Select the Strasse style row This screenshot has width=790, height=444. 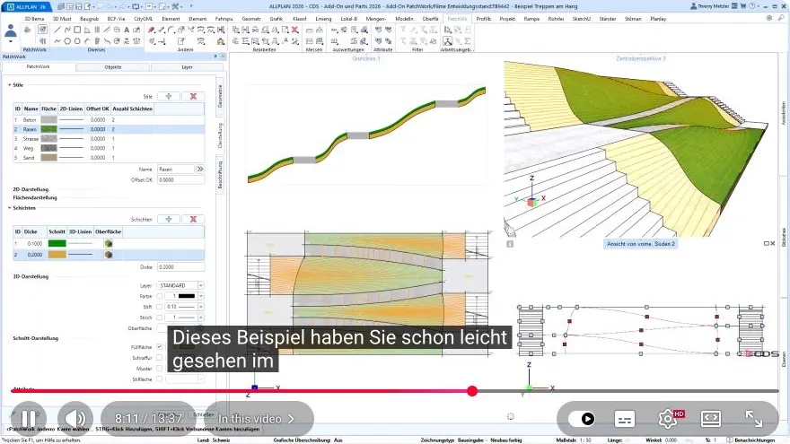pyautogui.click(x=109, y=139)
